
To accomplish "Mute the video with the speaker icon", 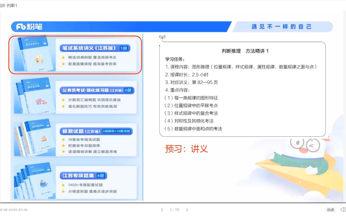I will pyautogui.click(x=343, y=210).
